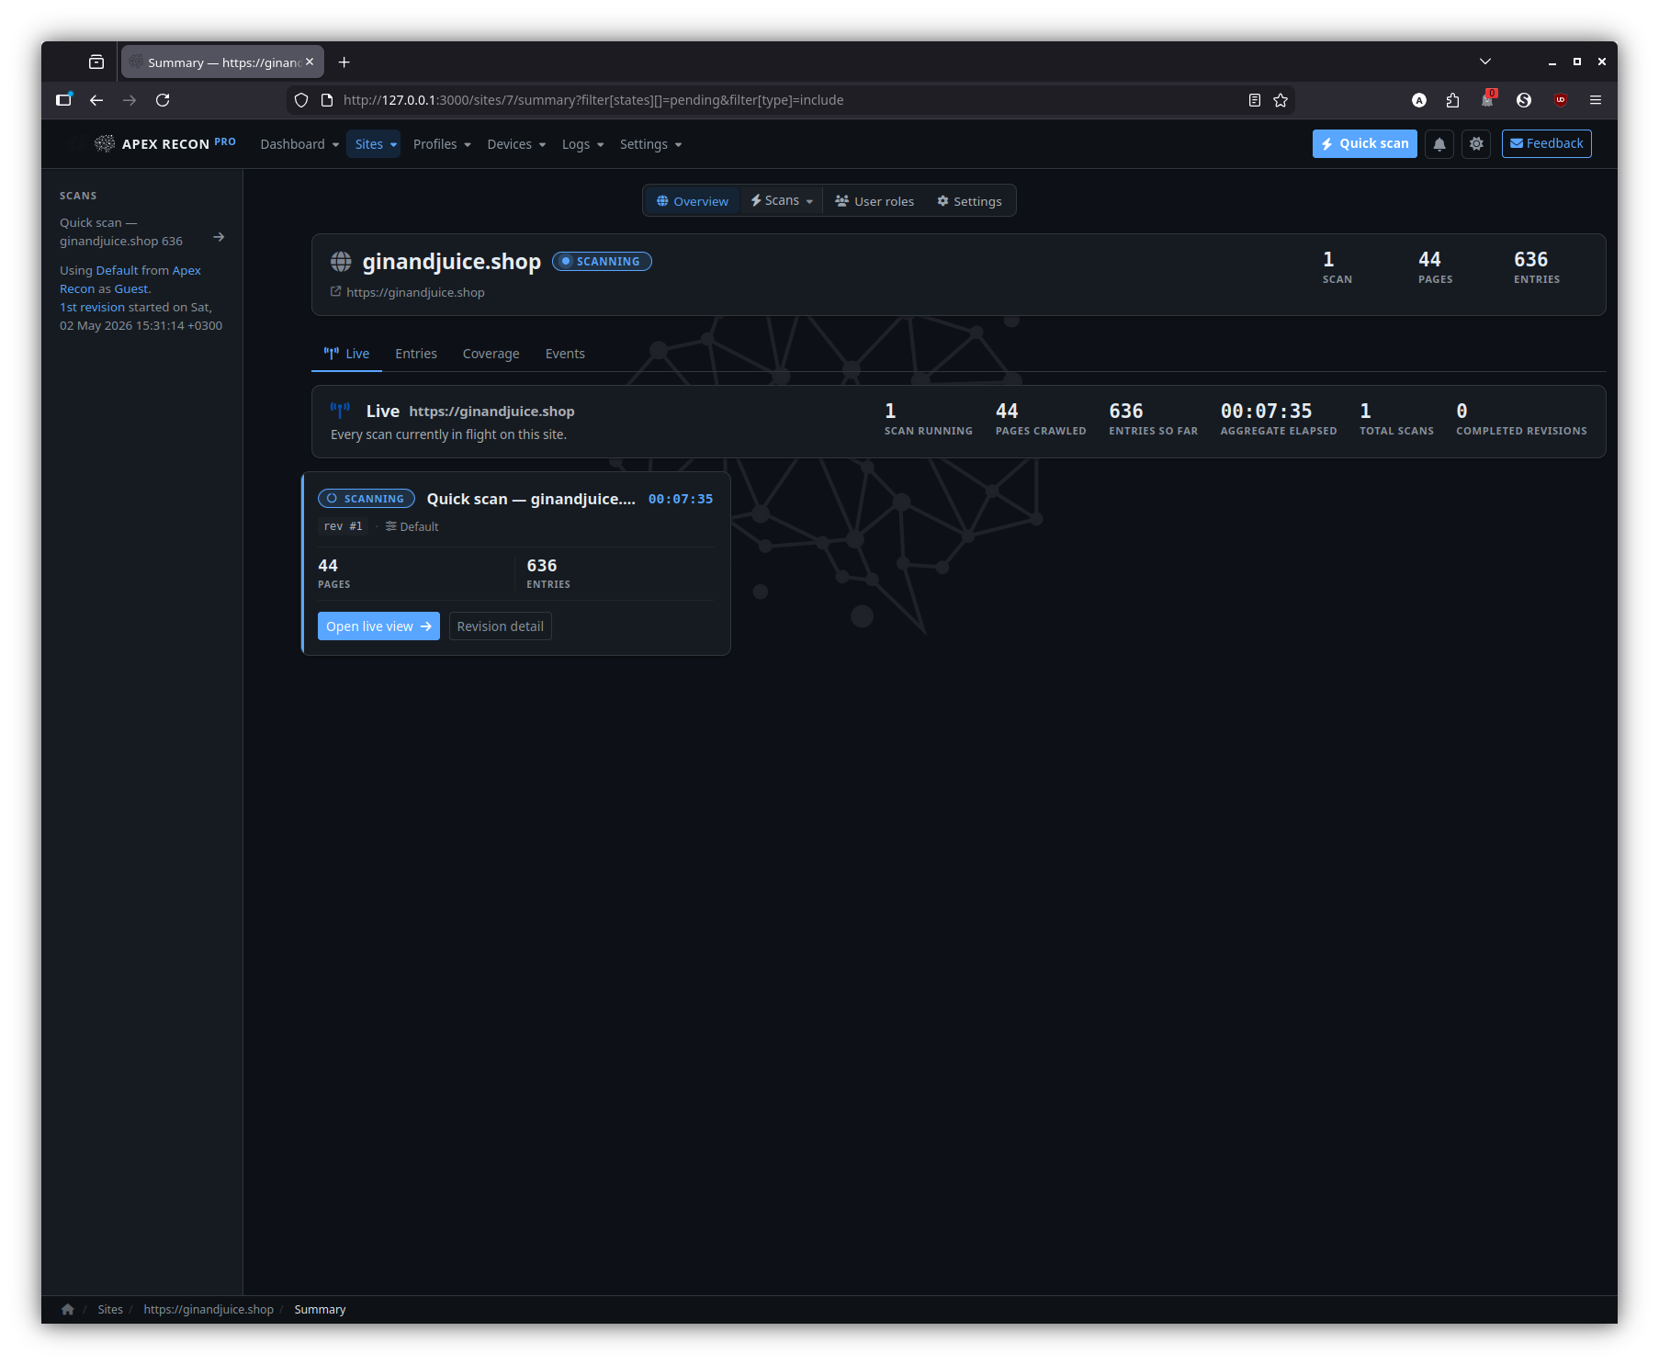Expand the Sites dropdown menu
Image resolution: width=1659 pixels, height=1365 pixels.
[373, 144]
